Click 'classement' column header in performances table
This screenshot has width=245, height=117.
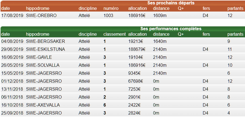coord(114,34)
